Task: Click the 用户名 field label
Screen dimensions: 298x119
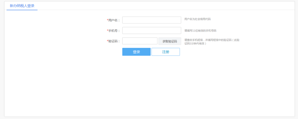Action: coord(113,20)
